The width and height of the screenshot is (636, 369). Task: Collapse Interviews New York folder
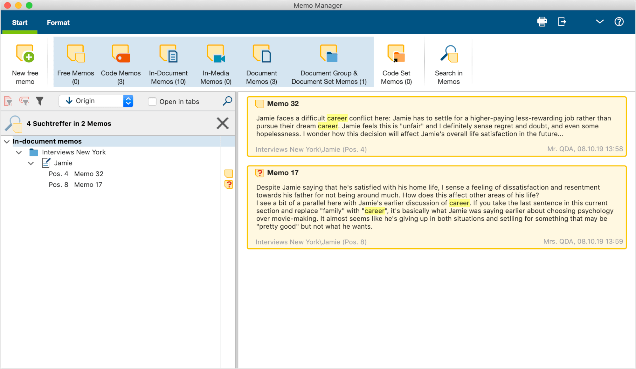coord(19,152)
